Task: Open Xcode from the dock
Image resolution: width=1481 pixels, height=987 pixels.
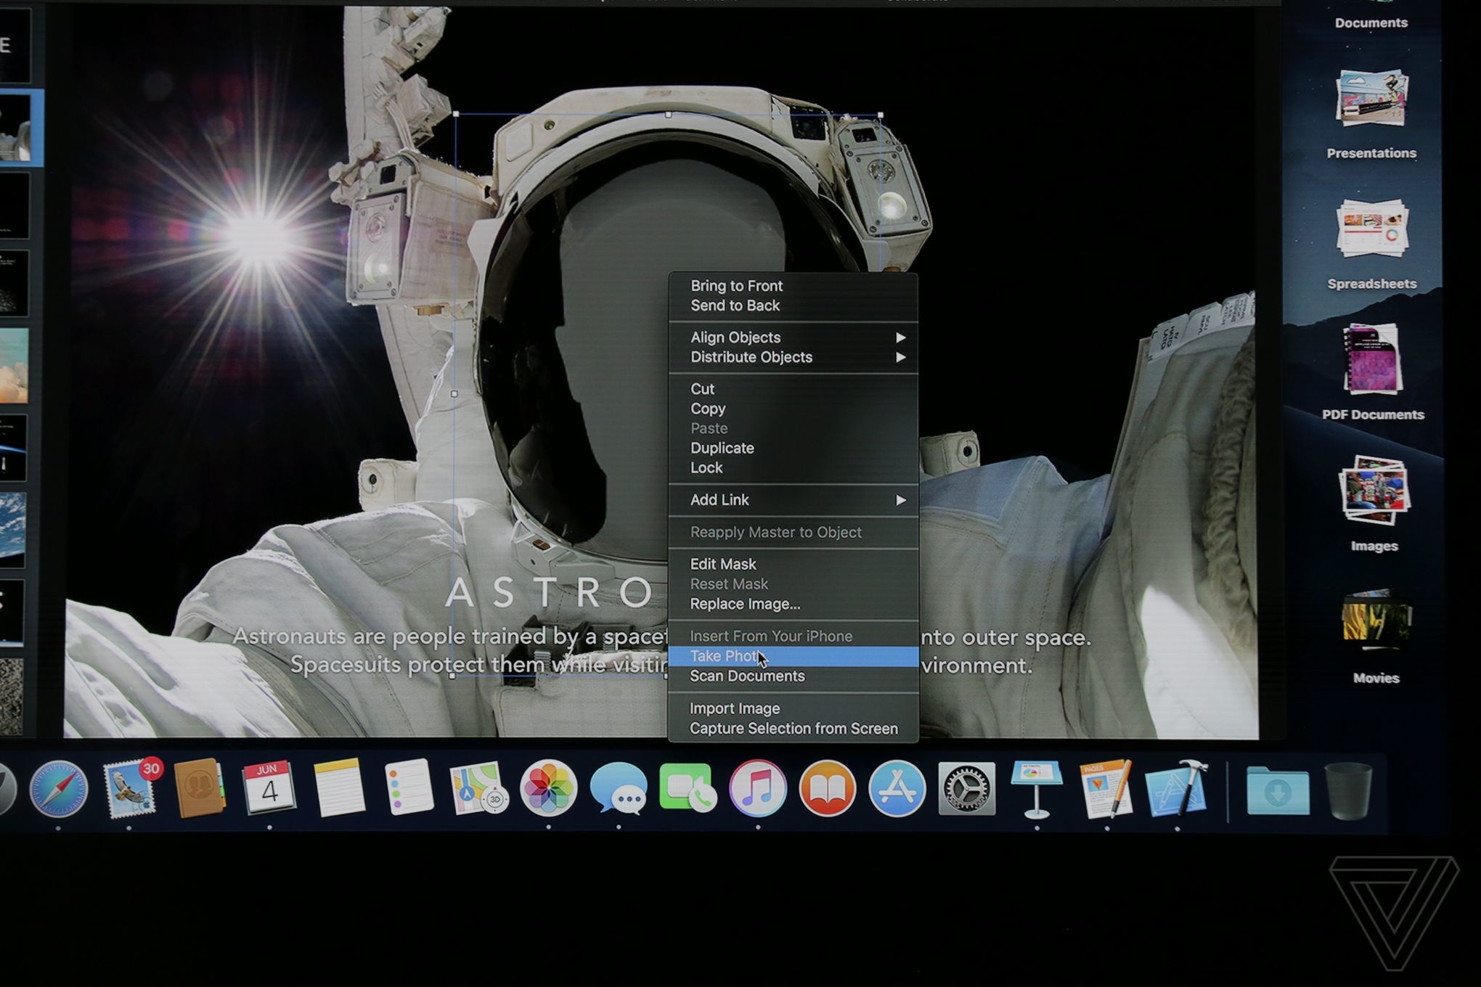Action: pyautogui.click(x=1176, y=789)
